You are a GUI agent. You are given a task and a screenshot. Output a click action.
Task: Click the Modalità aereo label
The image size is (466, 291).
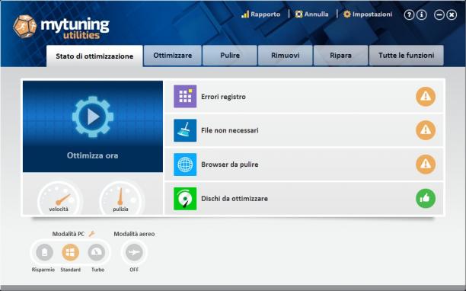click(x=134, y=234)
